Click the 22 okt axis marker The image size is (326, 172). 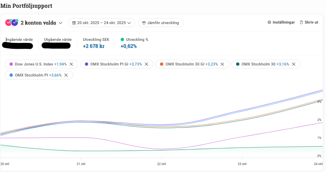pyautogui.click(x=162, y=164)
